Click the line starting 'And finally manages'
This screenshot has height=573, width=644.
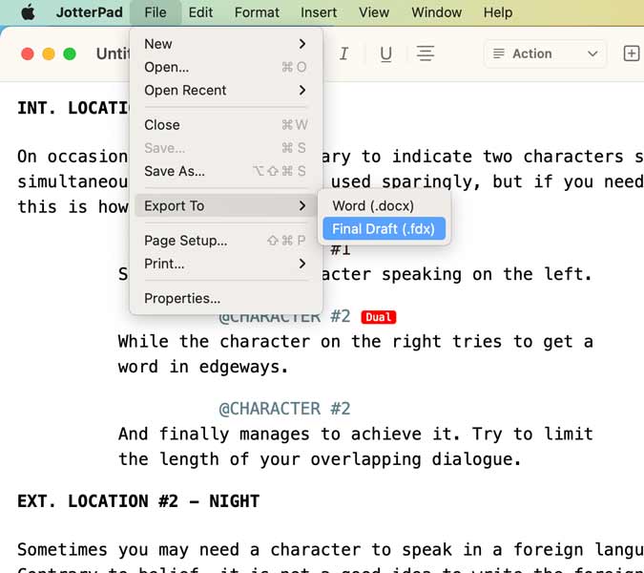[356, 435]
